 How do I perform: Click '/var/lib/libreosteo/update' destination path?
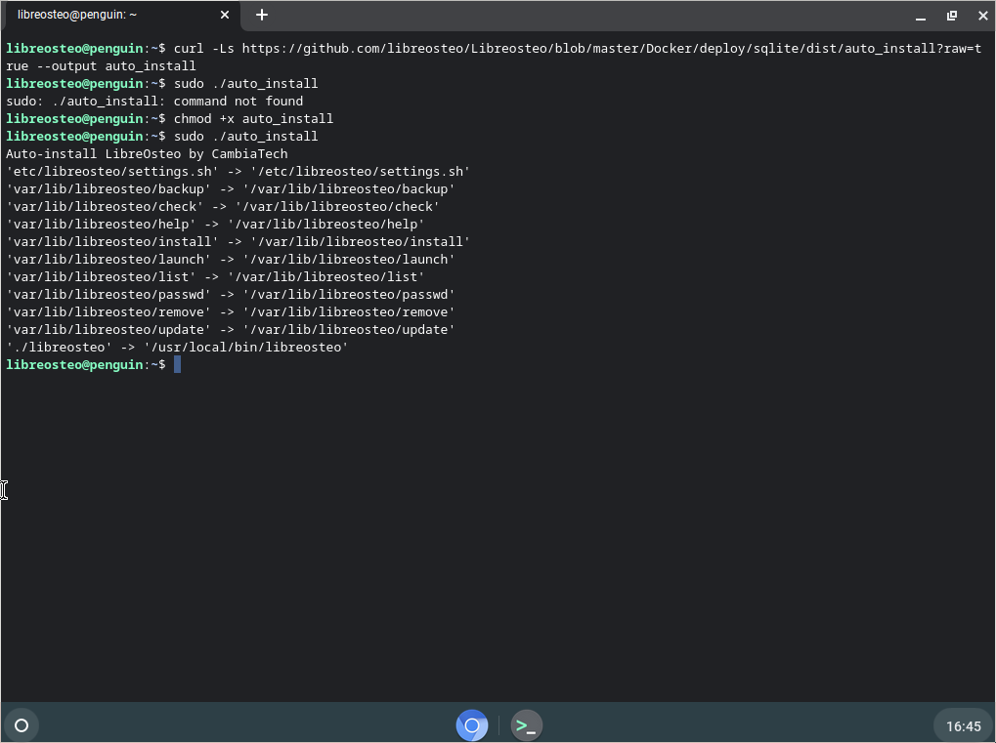349,329
